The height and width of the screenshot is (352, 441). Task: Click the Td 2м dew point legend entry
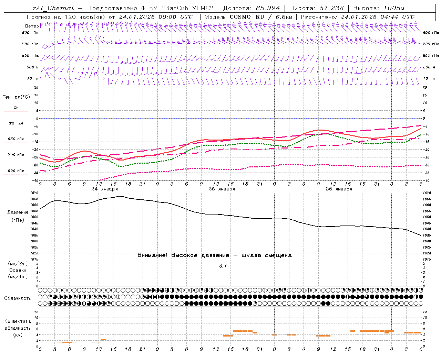click(x=16, y=123)
